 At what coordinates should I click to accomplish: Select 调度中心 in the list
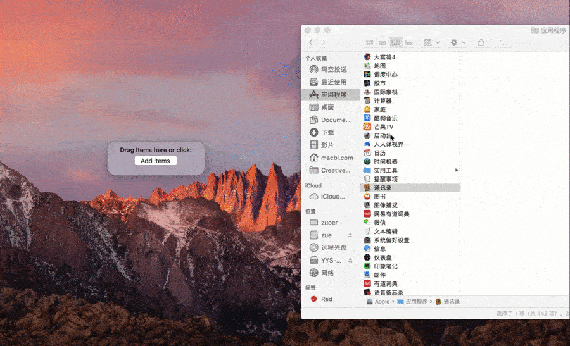click(411, 75)
